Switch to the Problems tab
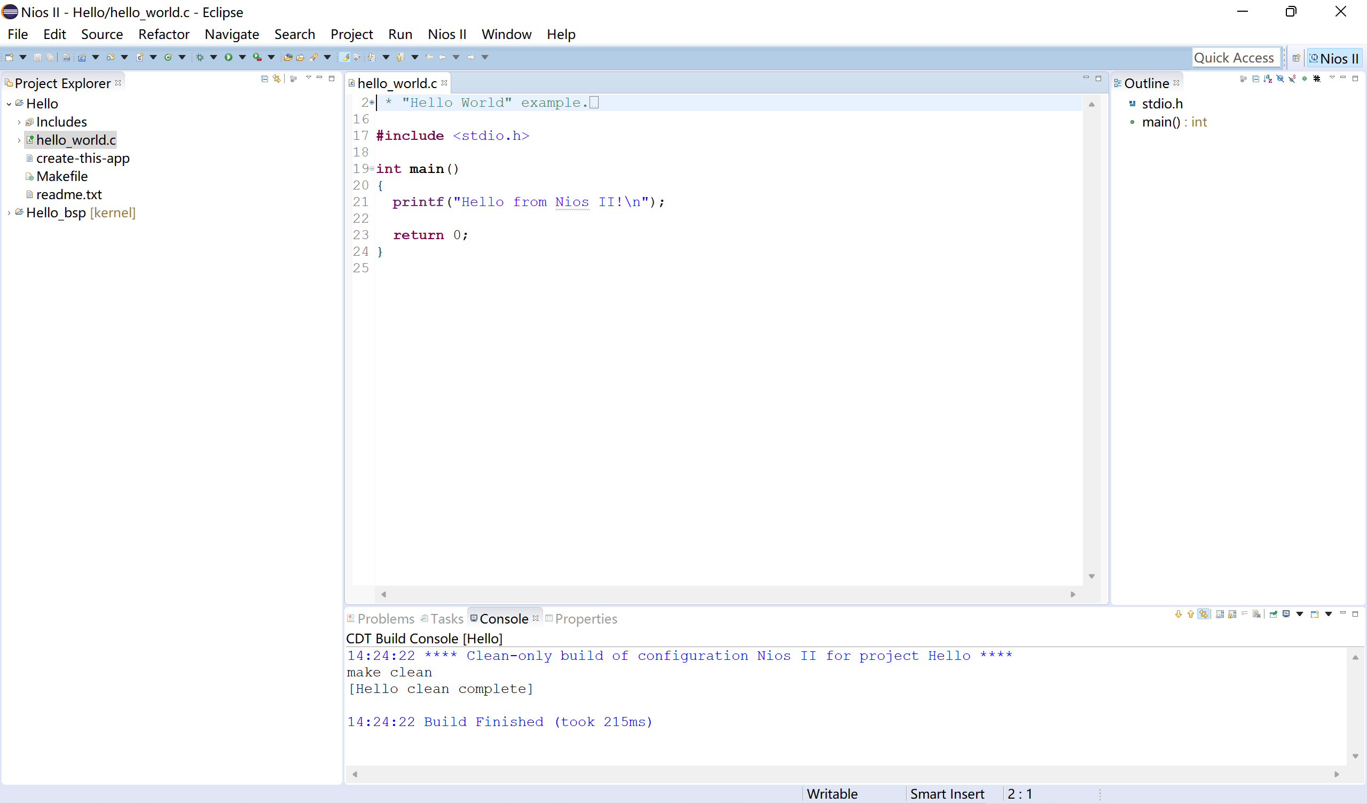Viewport: 1367px width, 804px height. coord(384,619)
